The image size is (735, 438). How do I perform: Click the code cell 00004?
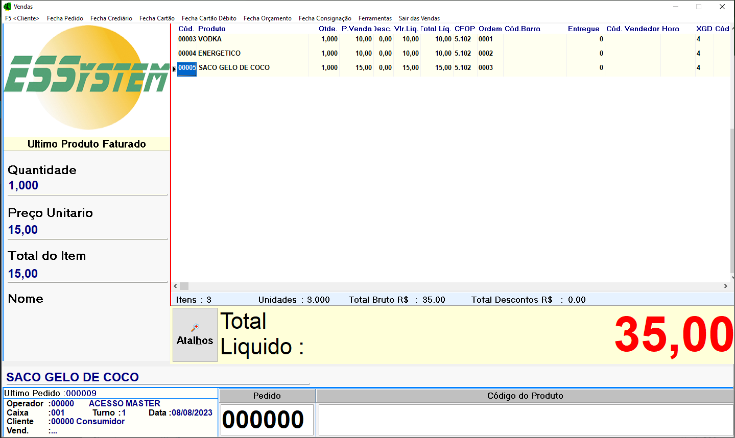click(x=187, y=53)
